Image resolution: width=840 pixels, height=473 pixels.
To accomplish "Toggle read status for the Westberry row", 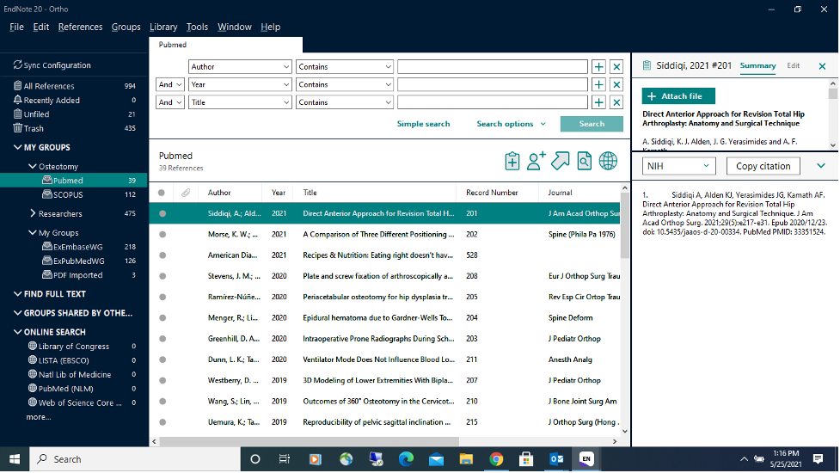I will point(162,380).
